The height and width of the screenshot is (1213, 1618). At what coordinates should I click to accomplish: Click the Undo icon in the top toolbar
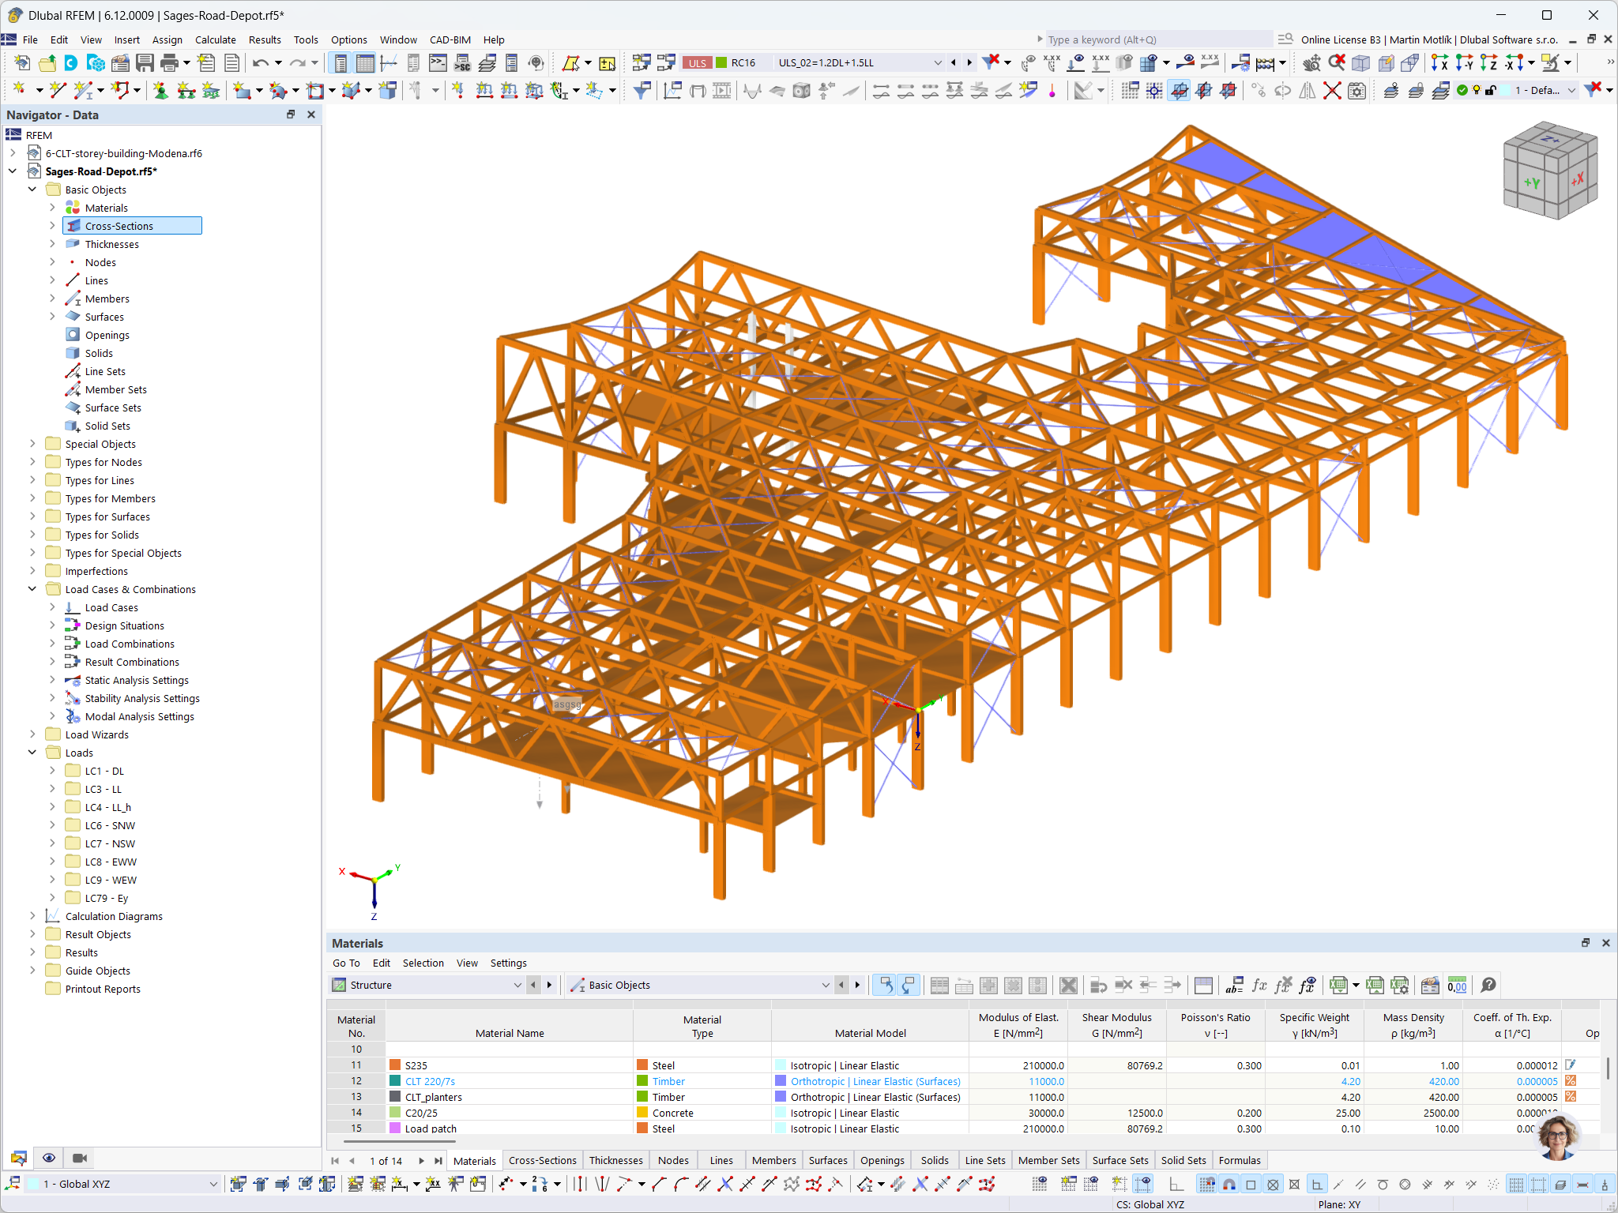[x=261, y=62]
